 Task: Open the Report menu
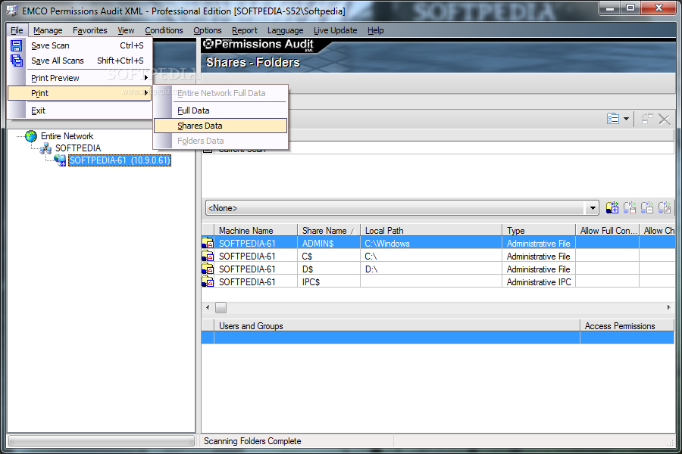(245, 30)
